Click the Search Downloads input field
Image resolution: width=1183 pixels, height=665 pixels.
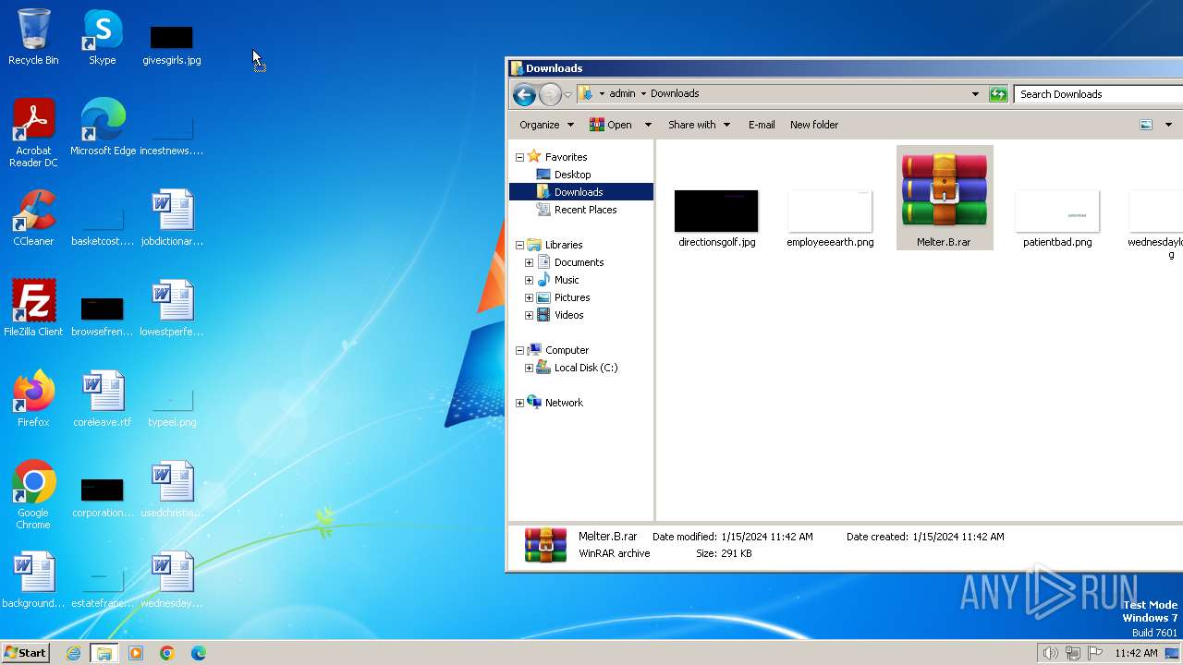tap(1098, 94)
